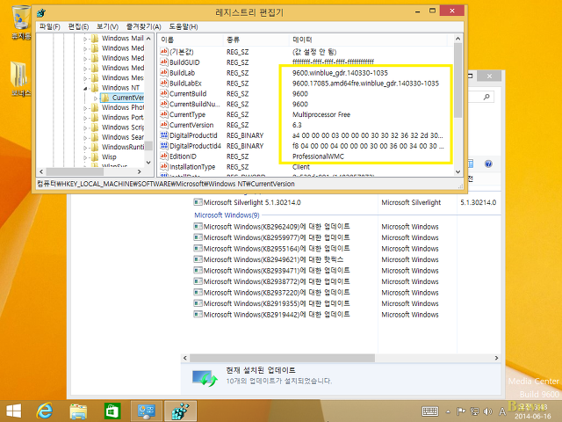Click the KB2962409 update entry icon
This screenshot has width=562, height=422.
(x=198, y=227)
